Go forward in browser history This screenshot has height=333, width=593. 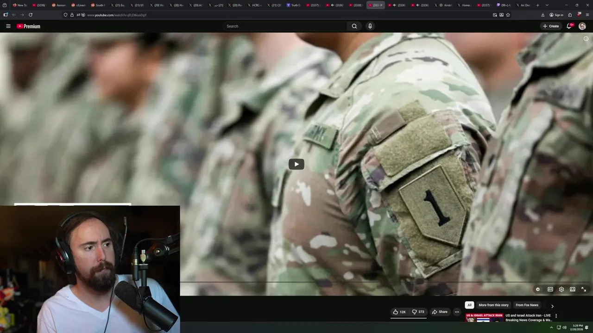click(22, 15)
